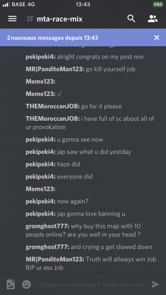Focus the message input for #mta-race-mix
This screenshot has height=295, width=166.
coord(92,284)
